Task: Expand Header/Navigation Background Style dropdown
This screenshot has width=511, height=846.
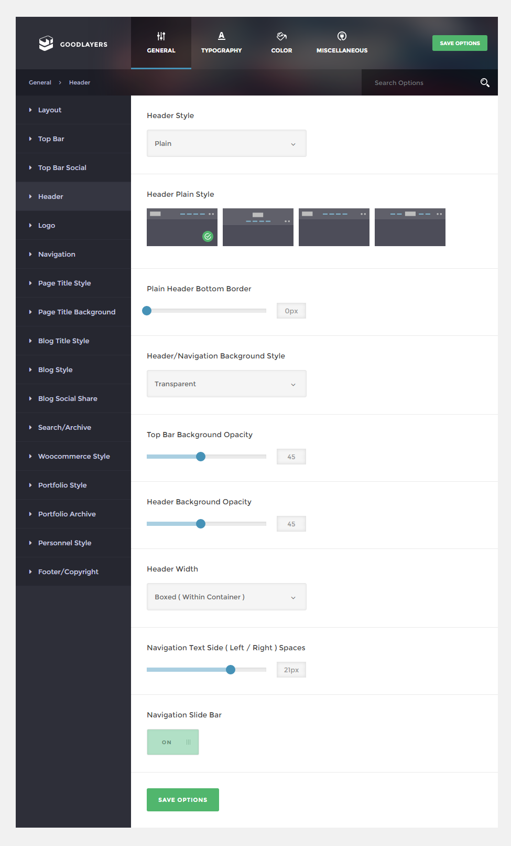Action: 226,384
